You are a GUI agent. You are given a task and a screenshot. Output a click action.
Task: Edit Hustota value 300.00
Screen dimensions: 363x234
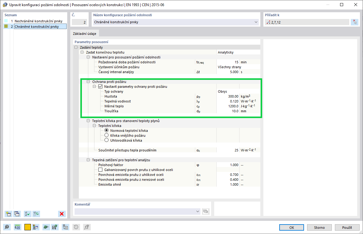(x=228, y=96)
